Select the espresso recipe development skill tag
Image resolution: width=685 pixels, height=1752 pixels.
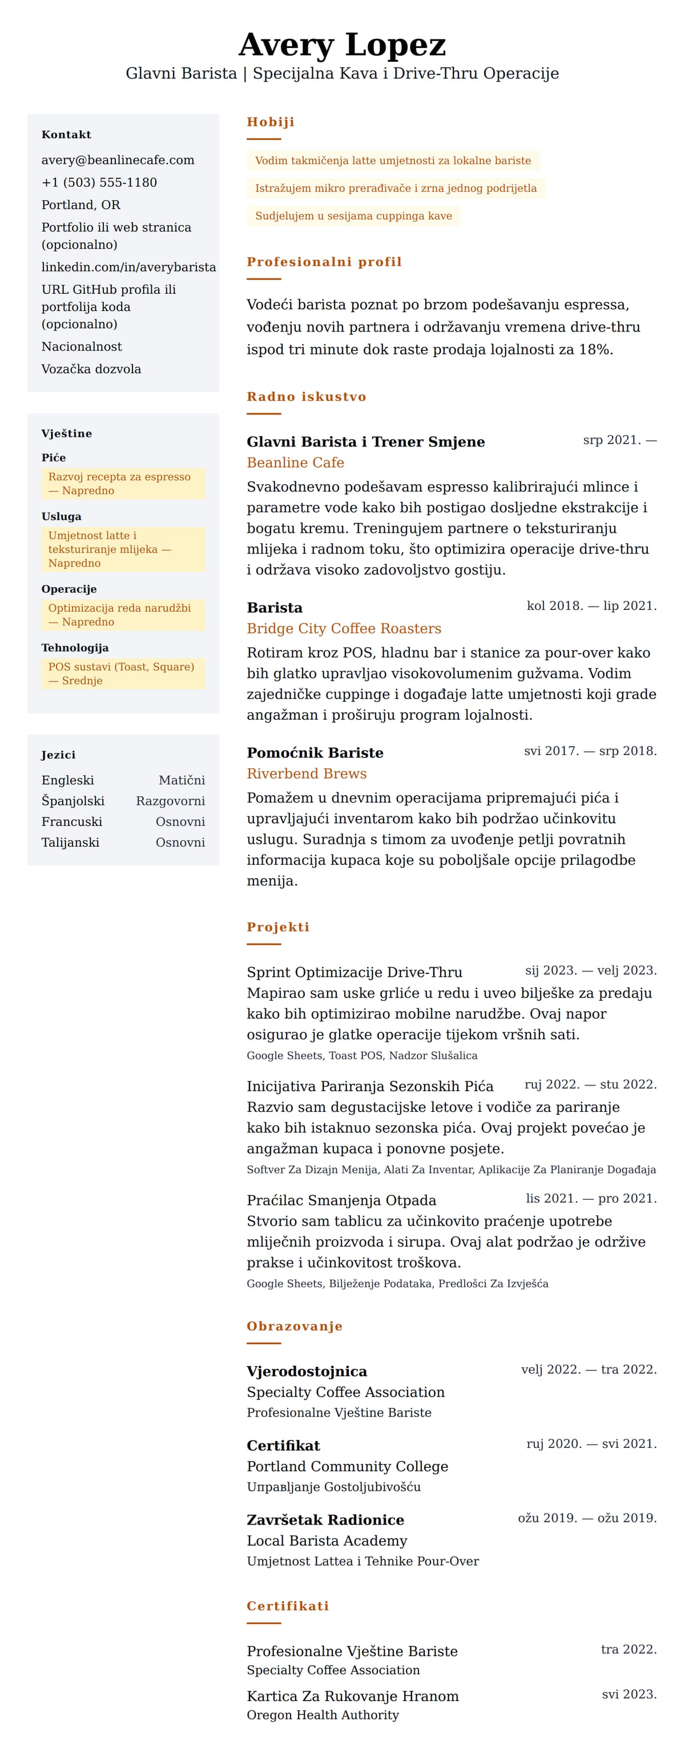123,484
